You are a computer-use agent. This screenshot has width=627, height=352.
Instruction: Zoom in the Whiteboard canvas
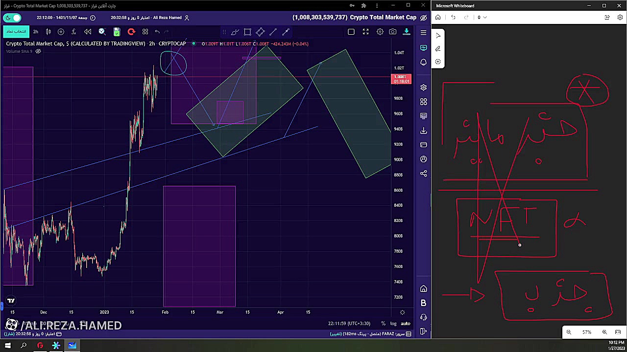pos(604,332)
